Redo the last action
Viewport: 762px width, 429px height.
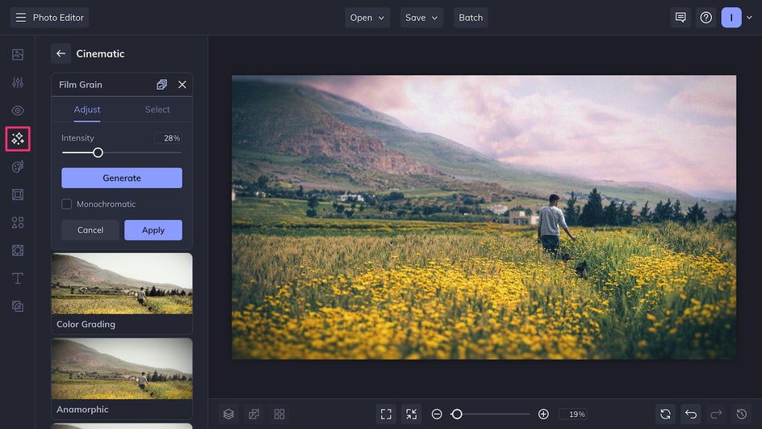[716, 414]
